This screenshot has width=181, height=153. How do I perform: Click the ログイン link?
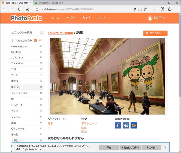(159, 17)
